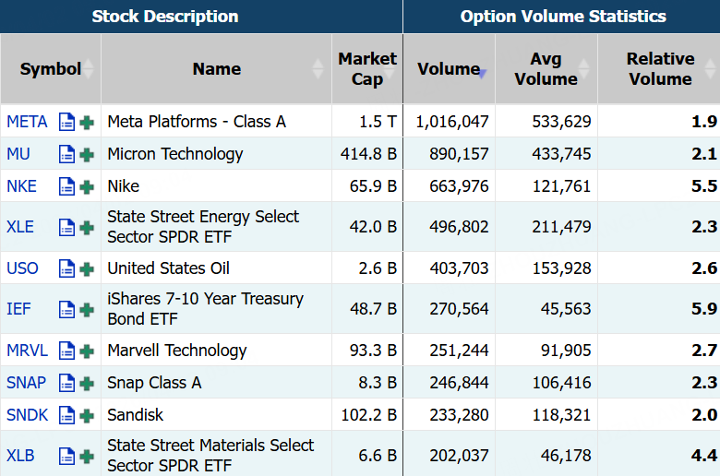The image size is (720, 476).
Task: Click the green plus icon beside MU
Action: [x=87, y=154]
